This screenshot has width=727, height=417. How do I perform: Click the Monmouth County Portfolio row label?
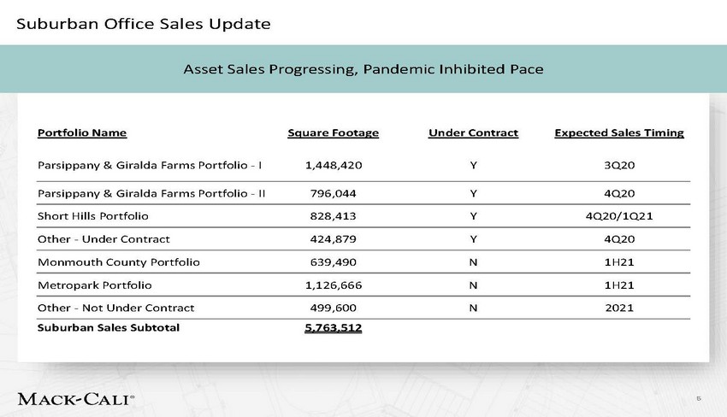pyautogui.click(x=118, y=261)
